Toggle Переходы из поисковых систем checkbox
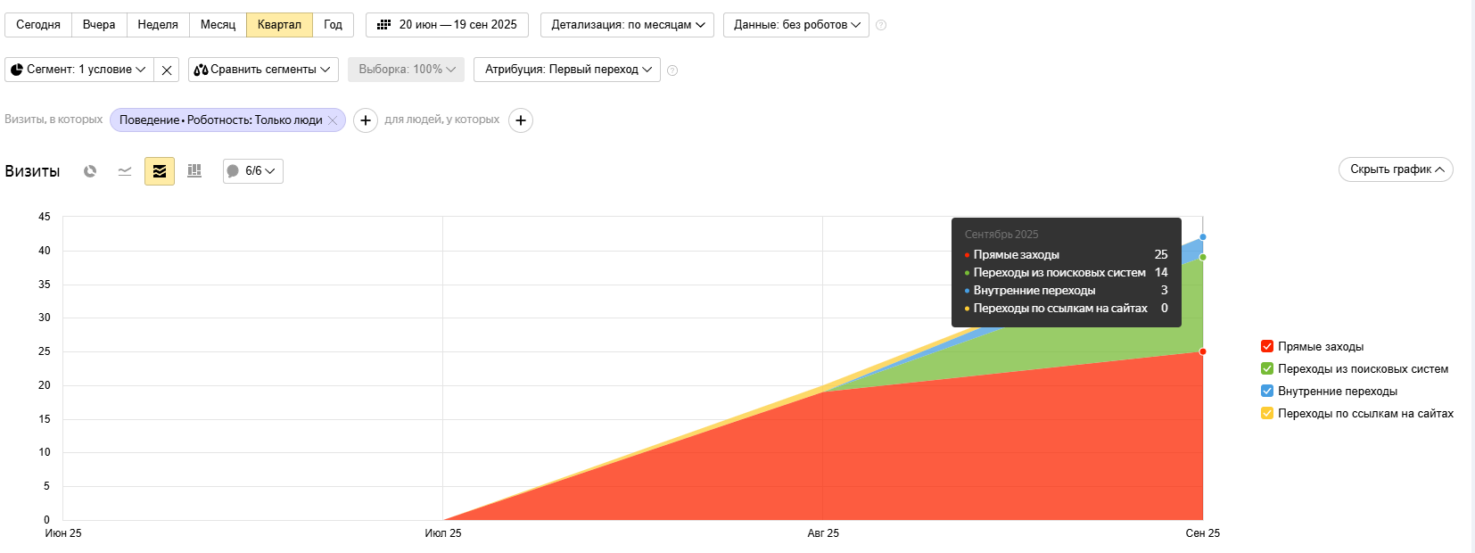The width and height of the screenshot is (1475, 553). [1267, 368]
